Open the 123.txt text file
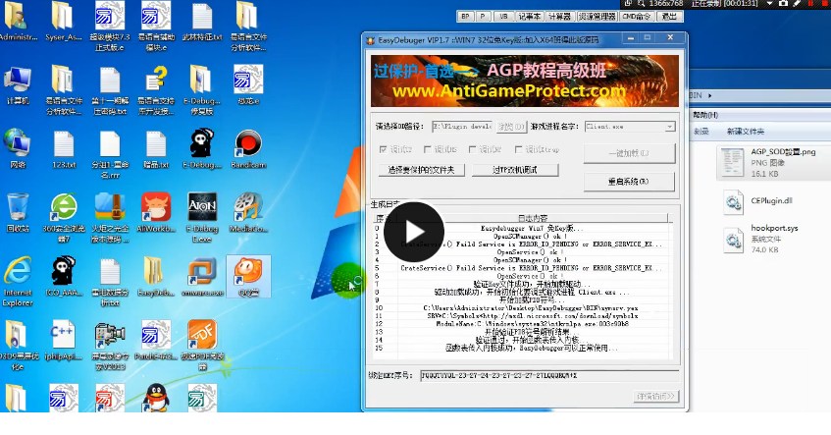The image size is (831, 435). [x=64, y=148]
